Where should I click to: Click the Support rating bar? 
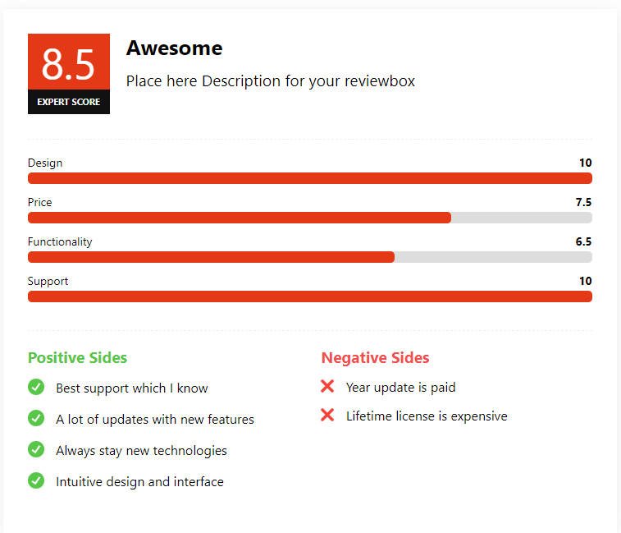click(310, 296)
